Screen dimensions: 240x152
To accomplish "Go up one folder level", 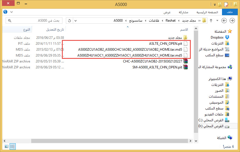I will [211, 21].
